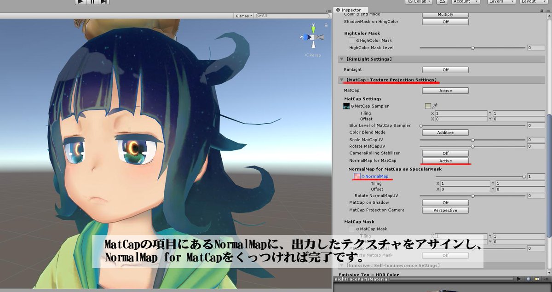This screenshot has height=292, width=552.
Task: Toggle ShadowMask on HihgColor Off button
Action: point(445,22)
